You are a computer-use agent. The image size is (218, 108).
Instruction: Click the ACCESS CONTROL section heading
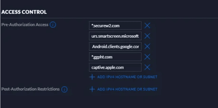click(24, 12)
